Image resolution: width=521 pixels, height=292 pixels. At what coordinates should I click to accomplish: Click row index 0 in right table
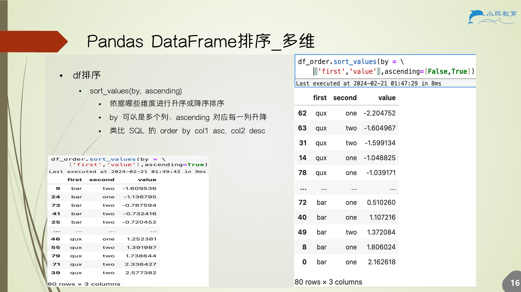click(x=304, y=262)
